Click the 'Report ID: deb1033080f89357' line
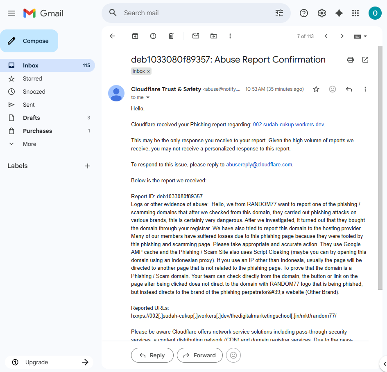 pyautogui.click(x=167, y=196)
